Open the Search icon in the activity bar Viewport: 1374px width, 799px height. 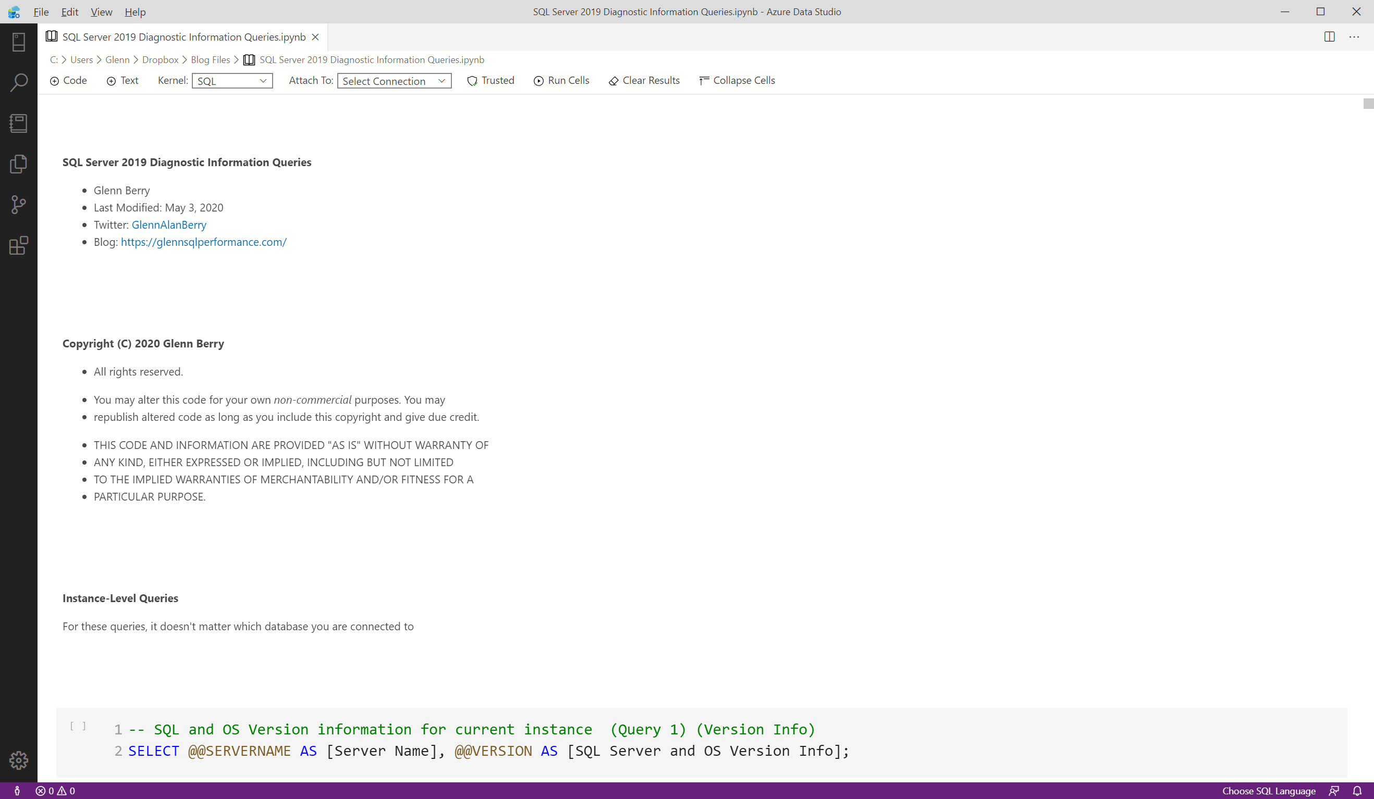point(19,83)
